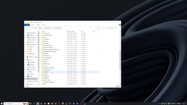The width and height of the screenshot is (187, 105).
Task: Select the LibreOffice folder
Action: 46,39
